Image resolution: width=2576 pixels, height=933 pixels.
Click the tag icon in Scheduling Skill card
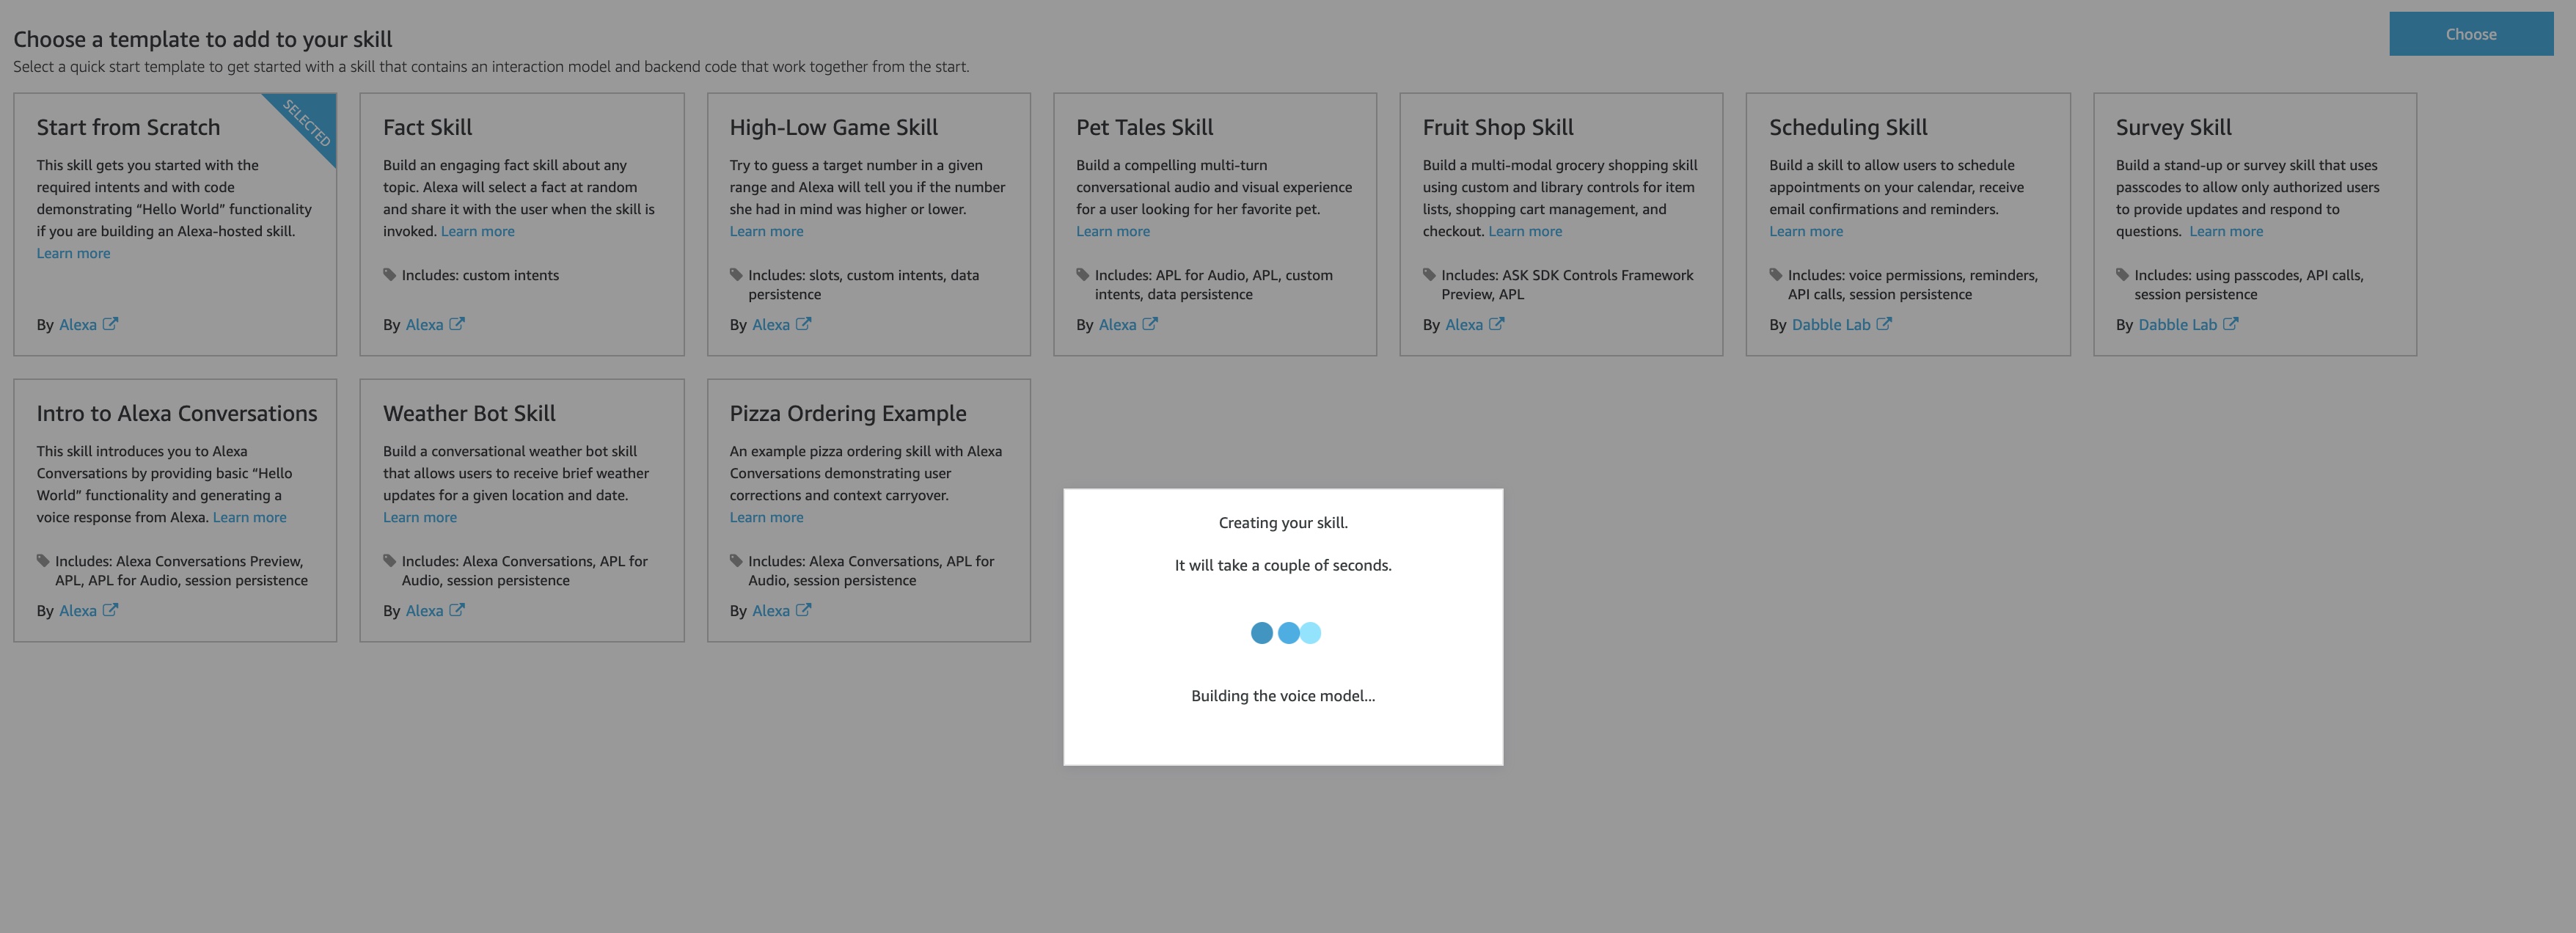coord(1776,275)
